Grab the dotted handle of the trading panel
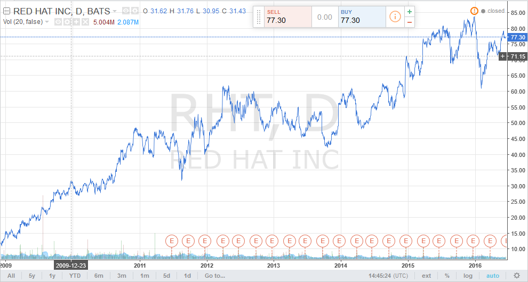This screenshot has height=282, width=528. tap(259, 17)
